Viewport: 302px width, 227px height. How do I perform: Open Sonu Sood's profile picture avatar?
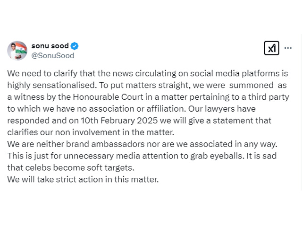click(17, 51)
